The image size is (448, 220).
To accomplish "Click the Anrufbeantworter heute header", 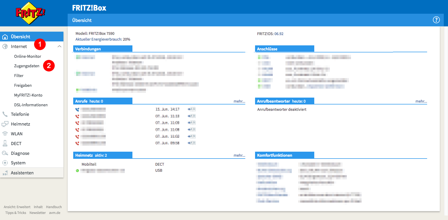I will pos(285,101).
